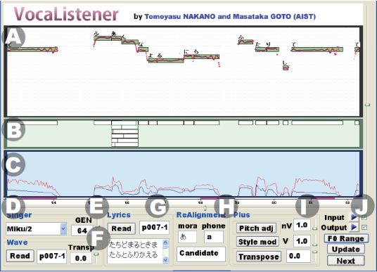Click the Next button
Viewport: 377px width, 272px height.
click(x=346, y=261)
